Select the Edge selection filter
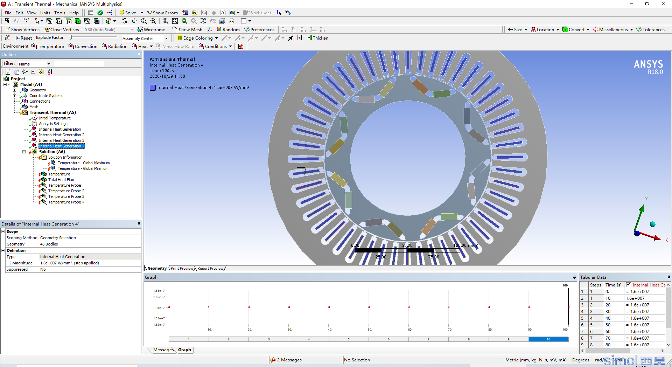672x367 pixels. tap(59, 21)
